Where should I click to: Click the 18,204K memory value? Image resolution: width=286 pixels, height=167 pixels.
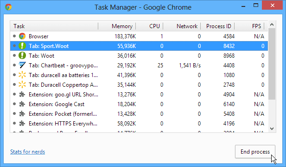click(127, 104)
